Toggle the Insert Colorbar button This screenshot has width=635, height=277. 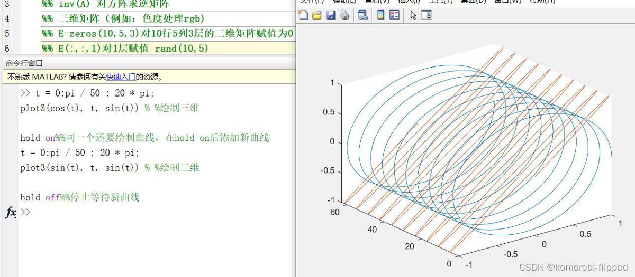pos(380,15)
